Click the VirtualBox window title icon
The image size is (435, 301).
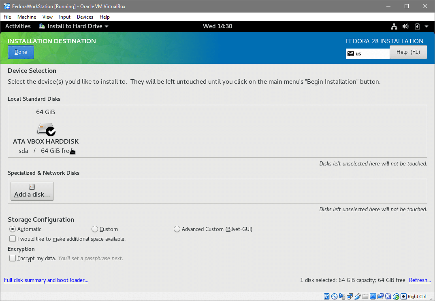point(7,6)
